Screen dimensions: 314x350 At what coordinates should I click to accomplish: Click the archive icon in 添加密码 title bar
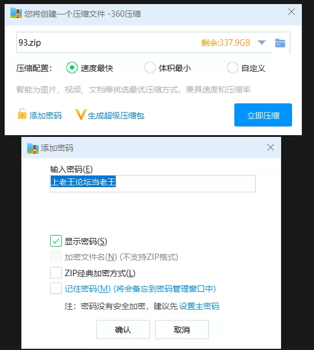coord(33,148)
